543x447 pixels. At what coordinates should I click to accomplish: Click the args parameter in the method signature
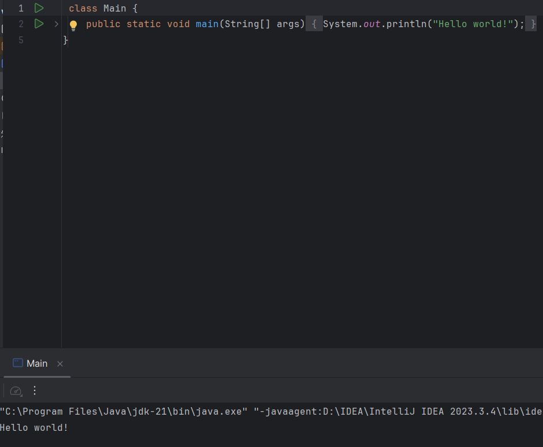coord(288,24)
